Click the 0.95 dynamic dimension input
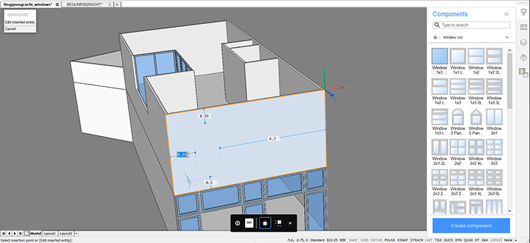 pos(182,155)
